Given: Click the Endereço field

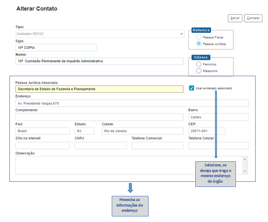Looking at the screenshot, I should tap(132, 103).
